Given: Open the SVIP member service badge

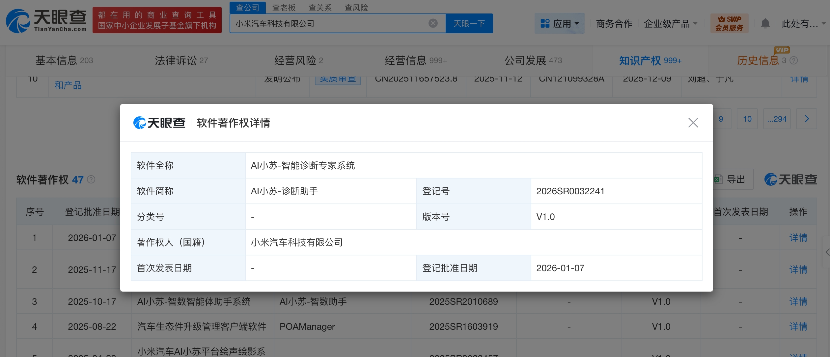Looking at the screenshot, I should pos(729,23).
